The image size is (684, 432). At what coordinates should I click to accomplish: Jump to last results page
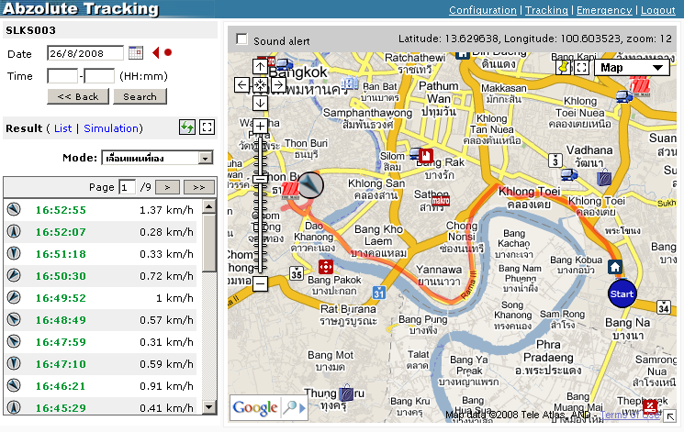199,187
